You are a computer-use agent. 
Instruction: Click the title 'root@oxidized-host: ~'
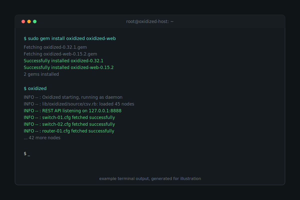pos(150,22)
